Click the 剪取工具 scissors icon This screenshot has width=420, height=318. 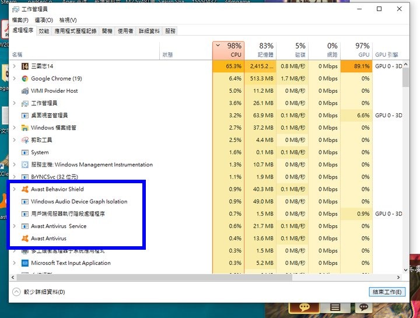tap(25, 140)
